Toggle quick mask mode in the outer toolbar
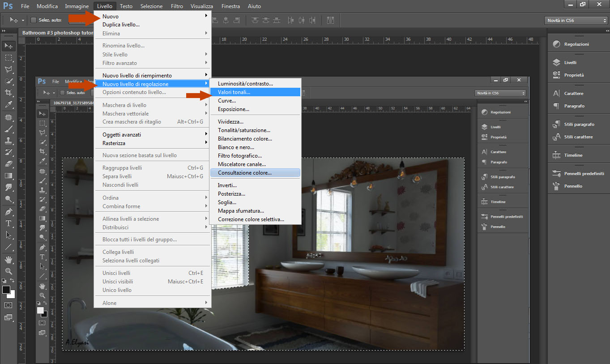610x364 pixels. (8, 305)
